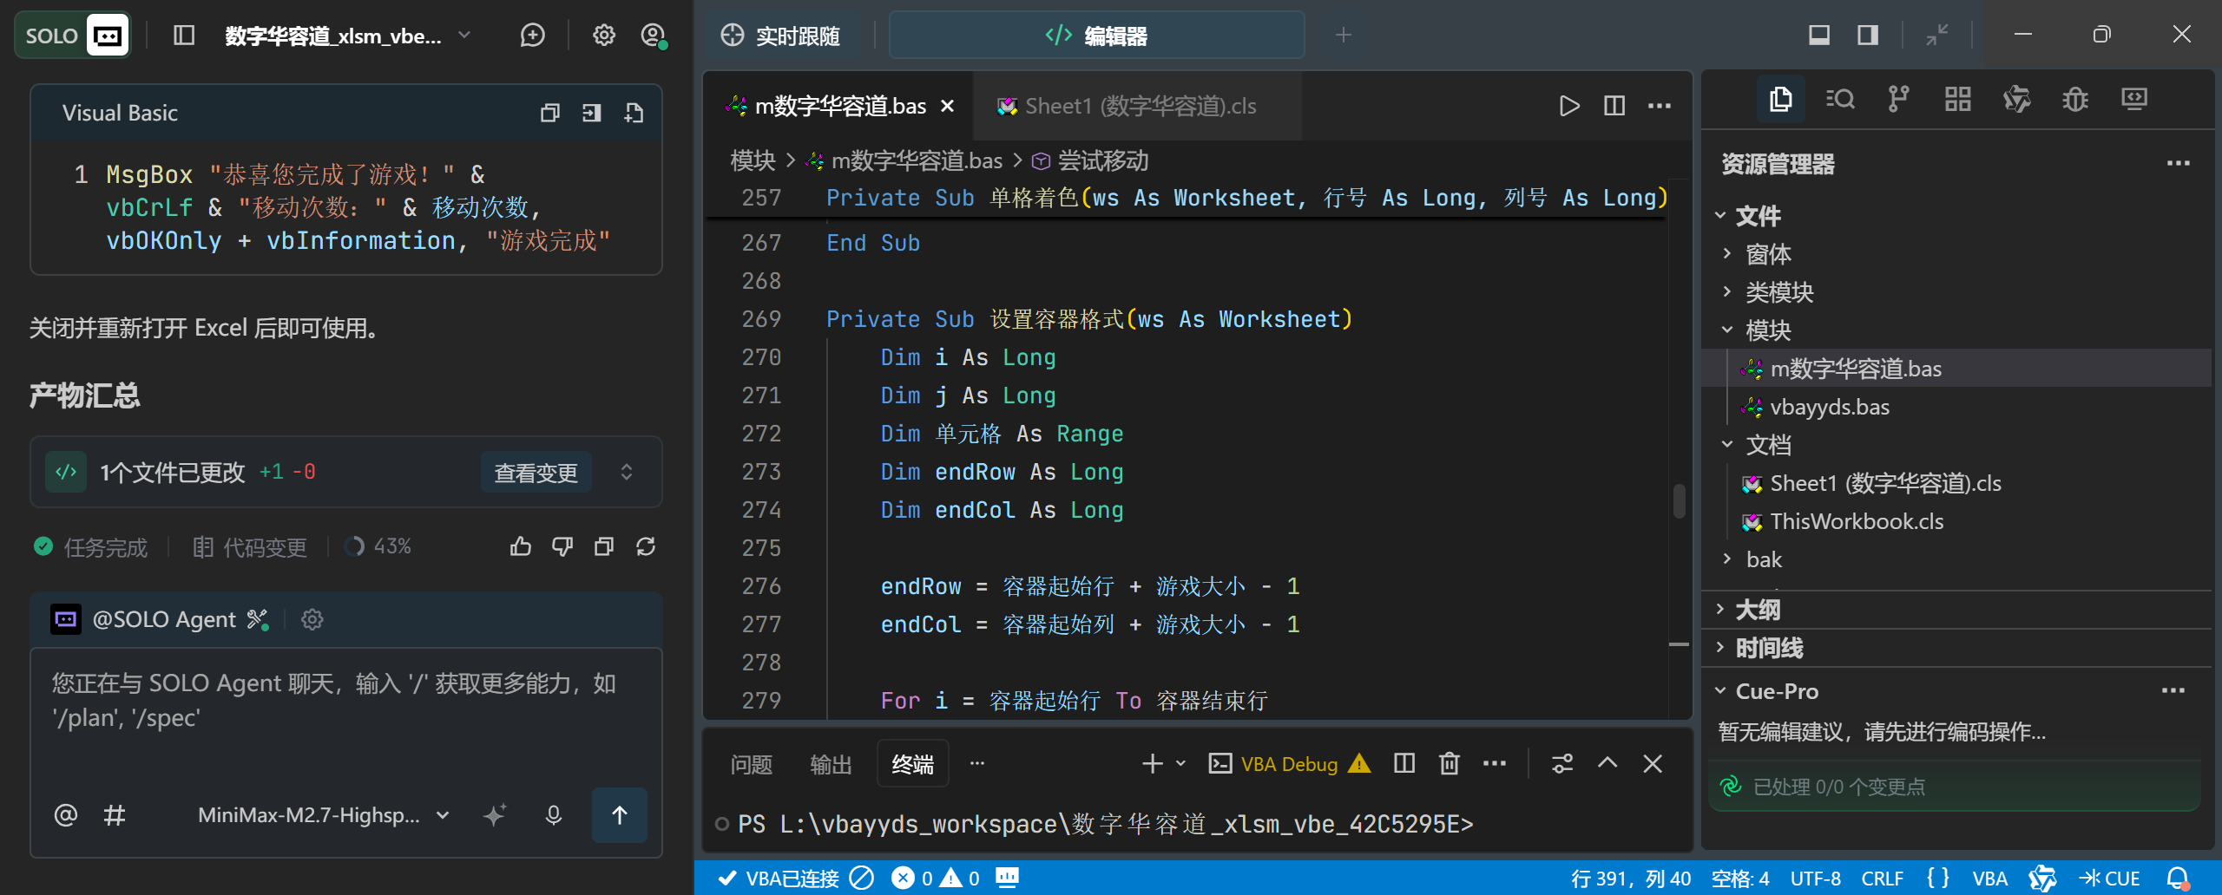Thumbs up the agent response
The image size is (2222, 895).
coord(521,546)
